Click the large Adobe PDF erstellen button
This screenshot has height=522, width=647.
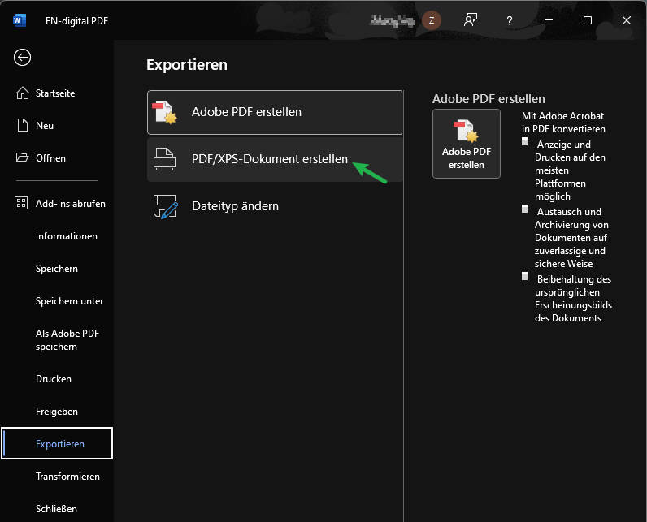(467, 144)
